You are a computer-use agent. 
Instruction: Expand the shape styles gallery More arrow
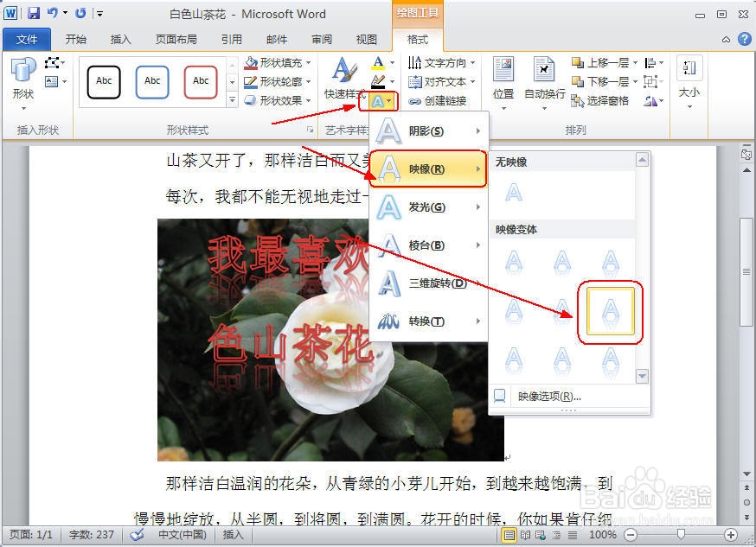tap(233, 100)
